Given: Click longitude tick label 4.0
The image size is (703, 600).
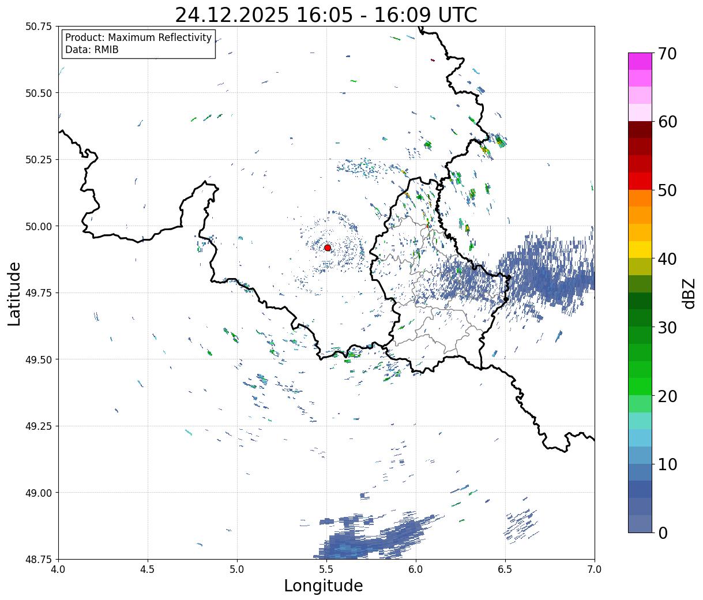Looking at the screenshot, I should [x=58, y=569].
